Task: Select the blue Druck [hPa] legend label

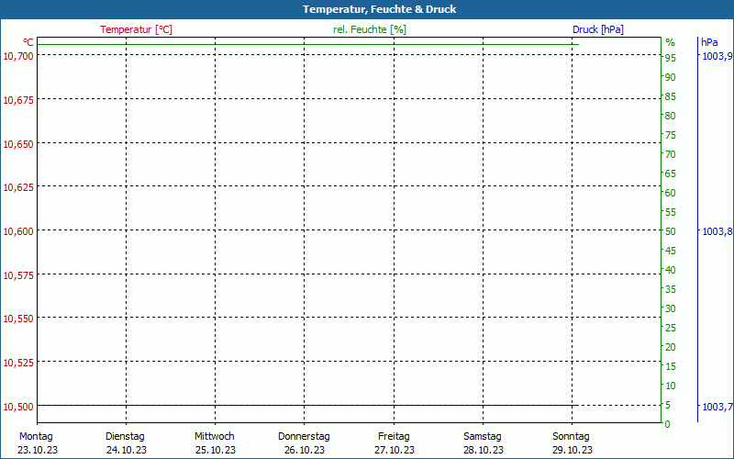Action: click(597, 29)
